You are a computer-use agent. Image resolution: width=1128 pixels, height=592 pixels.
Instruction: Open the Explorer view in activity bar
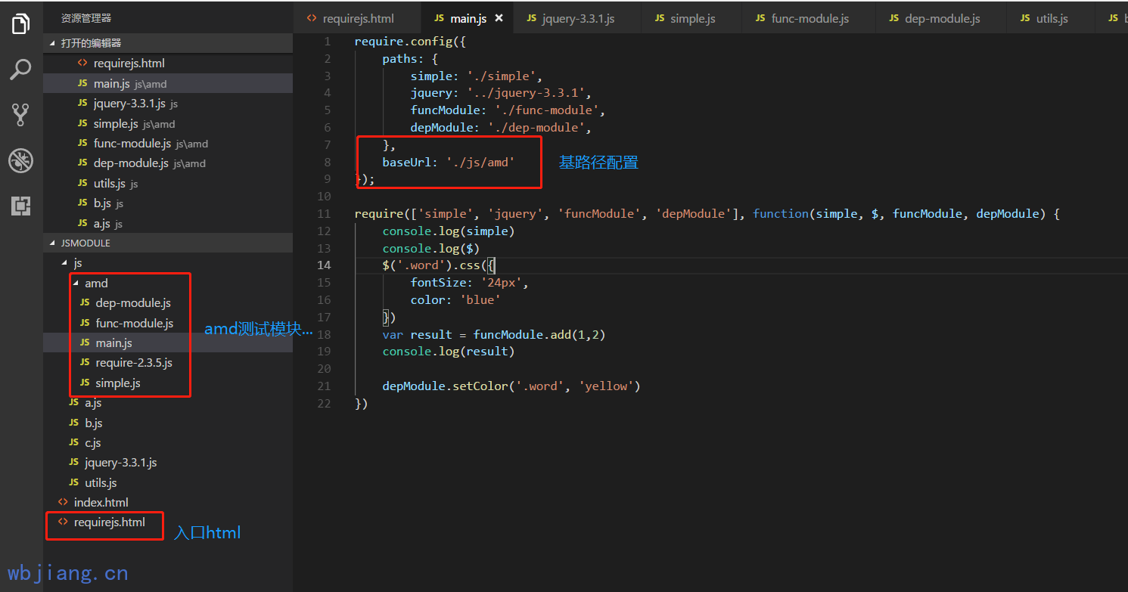(21, 24)
